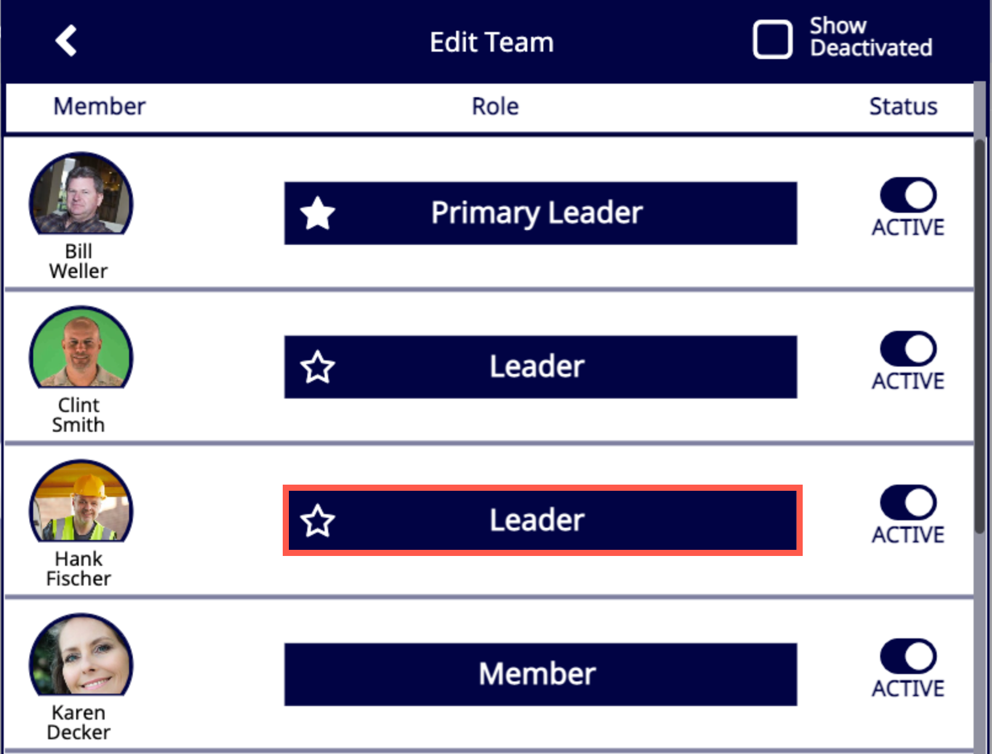Screen dimensions: 992x754
Task: Toggle Clint Smith's active status switch
Action: [908, 349]
